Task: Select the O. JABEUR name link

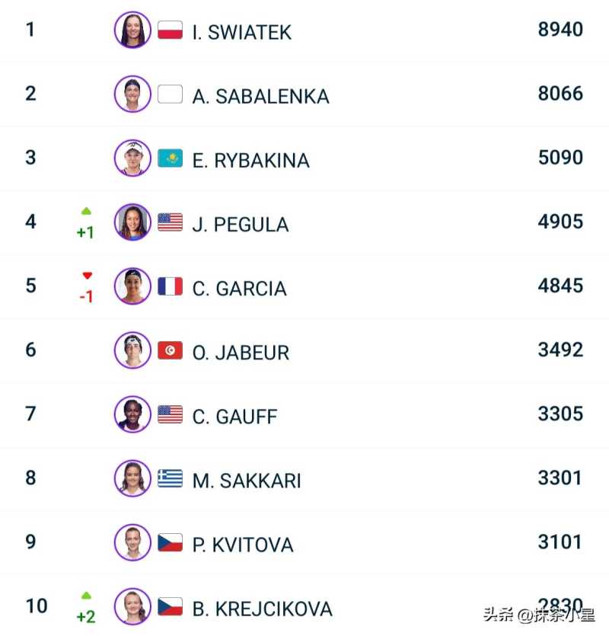Action: (x=241, y=353)
